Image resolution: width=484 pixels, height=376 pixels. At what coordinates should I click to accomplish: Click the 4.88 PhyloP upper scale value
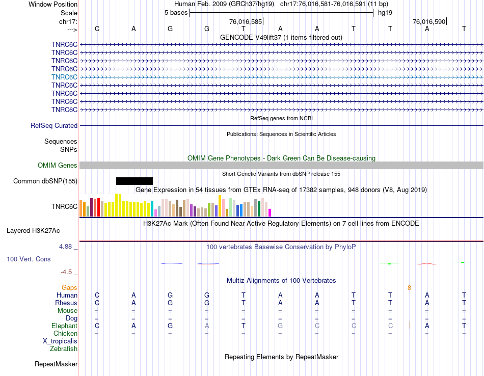click(x=65, y=247)
